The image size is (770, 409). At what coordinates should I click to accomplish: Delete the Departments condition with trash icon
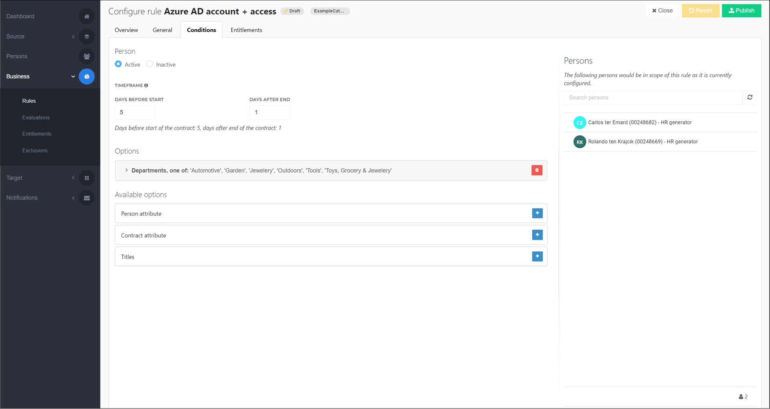[x=537, y=170]
